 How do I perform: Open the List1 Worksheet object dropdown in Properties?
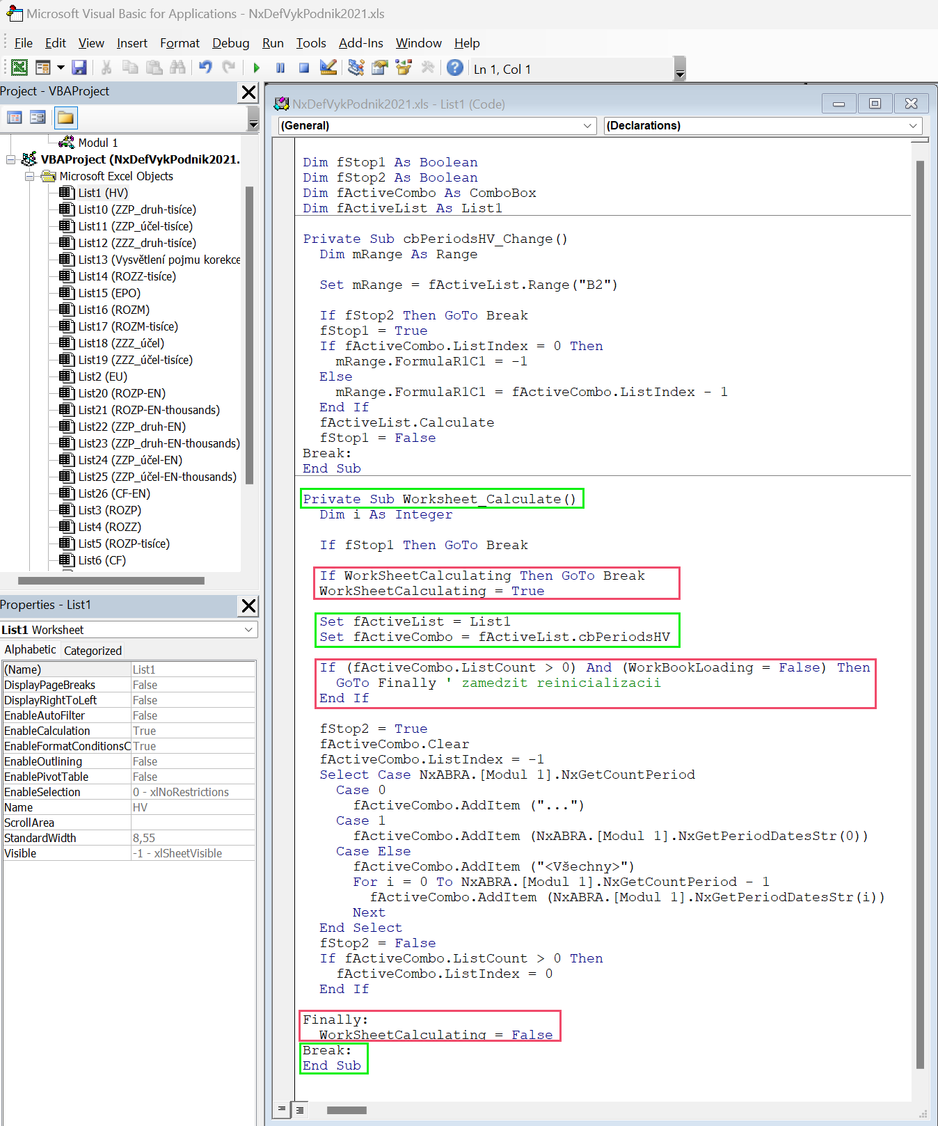click(248, 630)
